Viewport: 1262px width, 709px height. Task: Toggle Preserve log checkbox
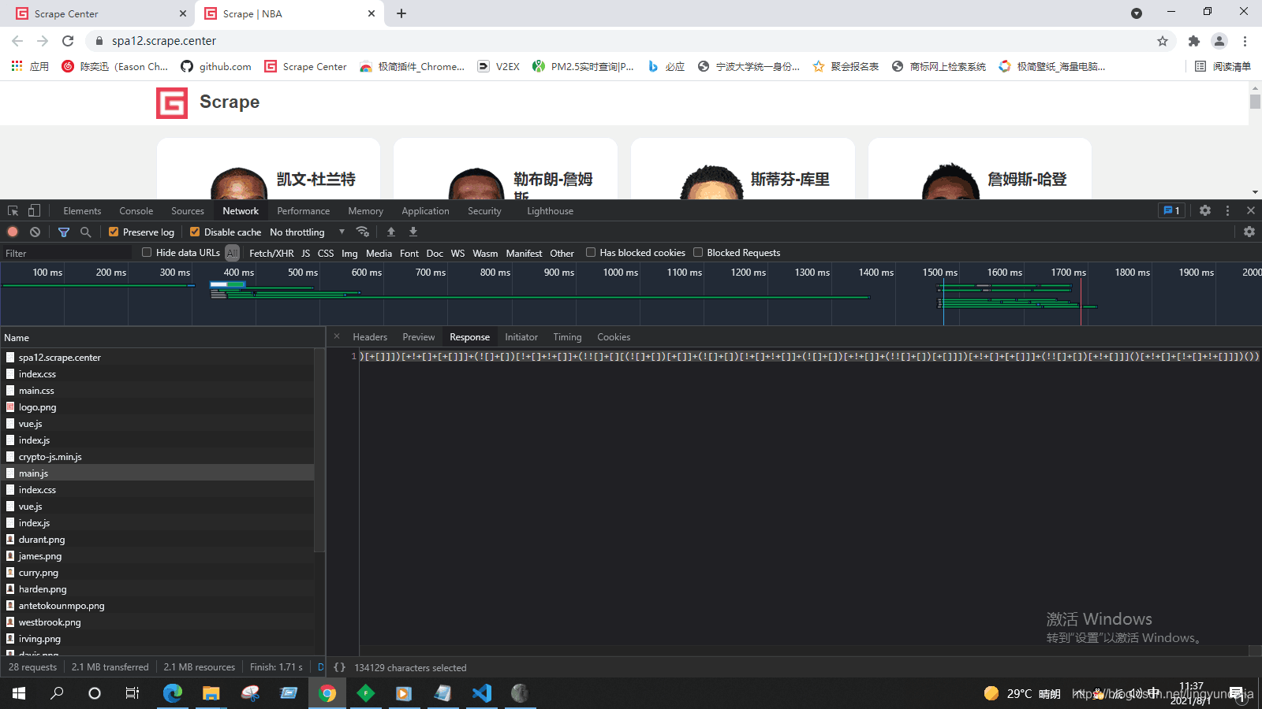tap(114, 232)
